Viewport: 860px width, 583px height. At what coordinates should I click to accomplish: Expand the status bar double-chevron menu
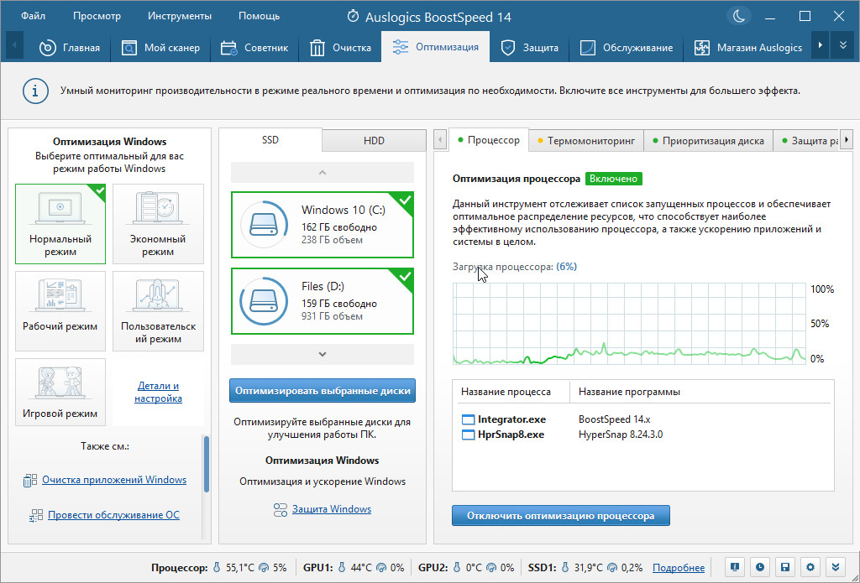[836, 567]
